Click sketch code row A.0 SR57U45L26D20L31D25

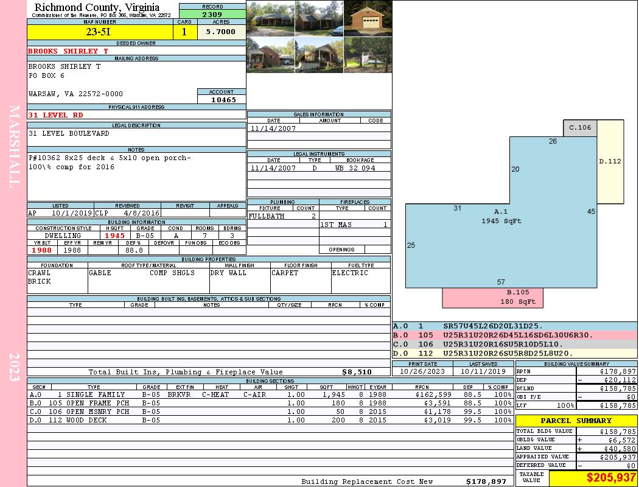pos(515,326)
